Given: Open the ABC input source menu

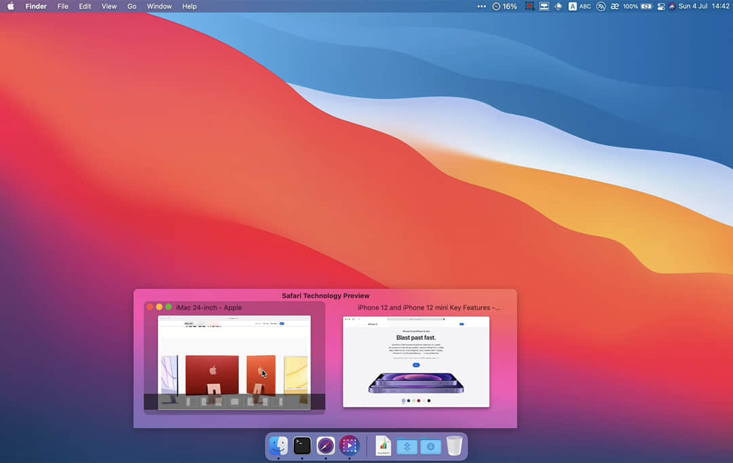Looking at the screenshot, I should click(x=580, y=6).
